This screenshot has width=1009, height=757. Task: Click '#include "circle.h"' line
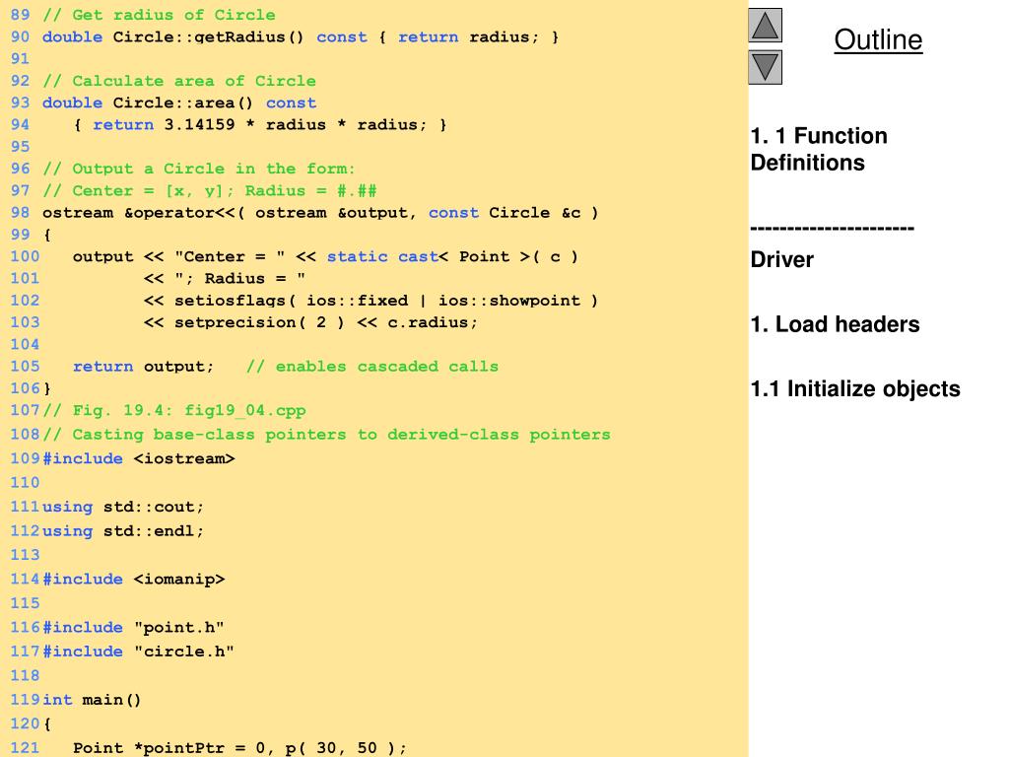pyautogui.click(x=138, y=652)
